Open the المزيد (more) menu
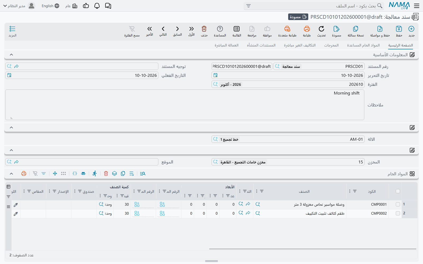 coord(12,31)
